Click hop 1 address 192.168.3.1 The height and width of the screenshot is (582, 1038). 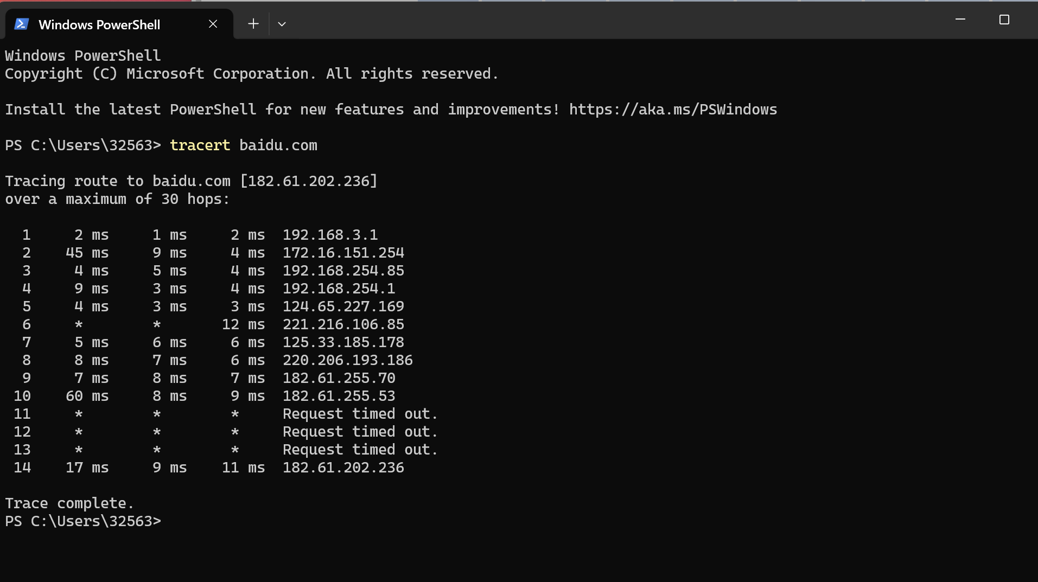point(330,235)
